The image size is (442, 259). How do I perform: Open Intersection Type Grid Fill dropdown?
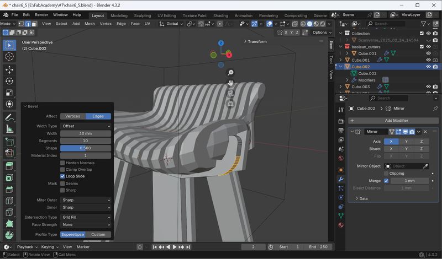click(x=86, y=217)
